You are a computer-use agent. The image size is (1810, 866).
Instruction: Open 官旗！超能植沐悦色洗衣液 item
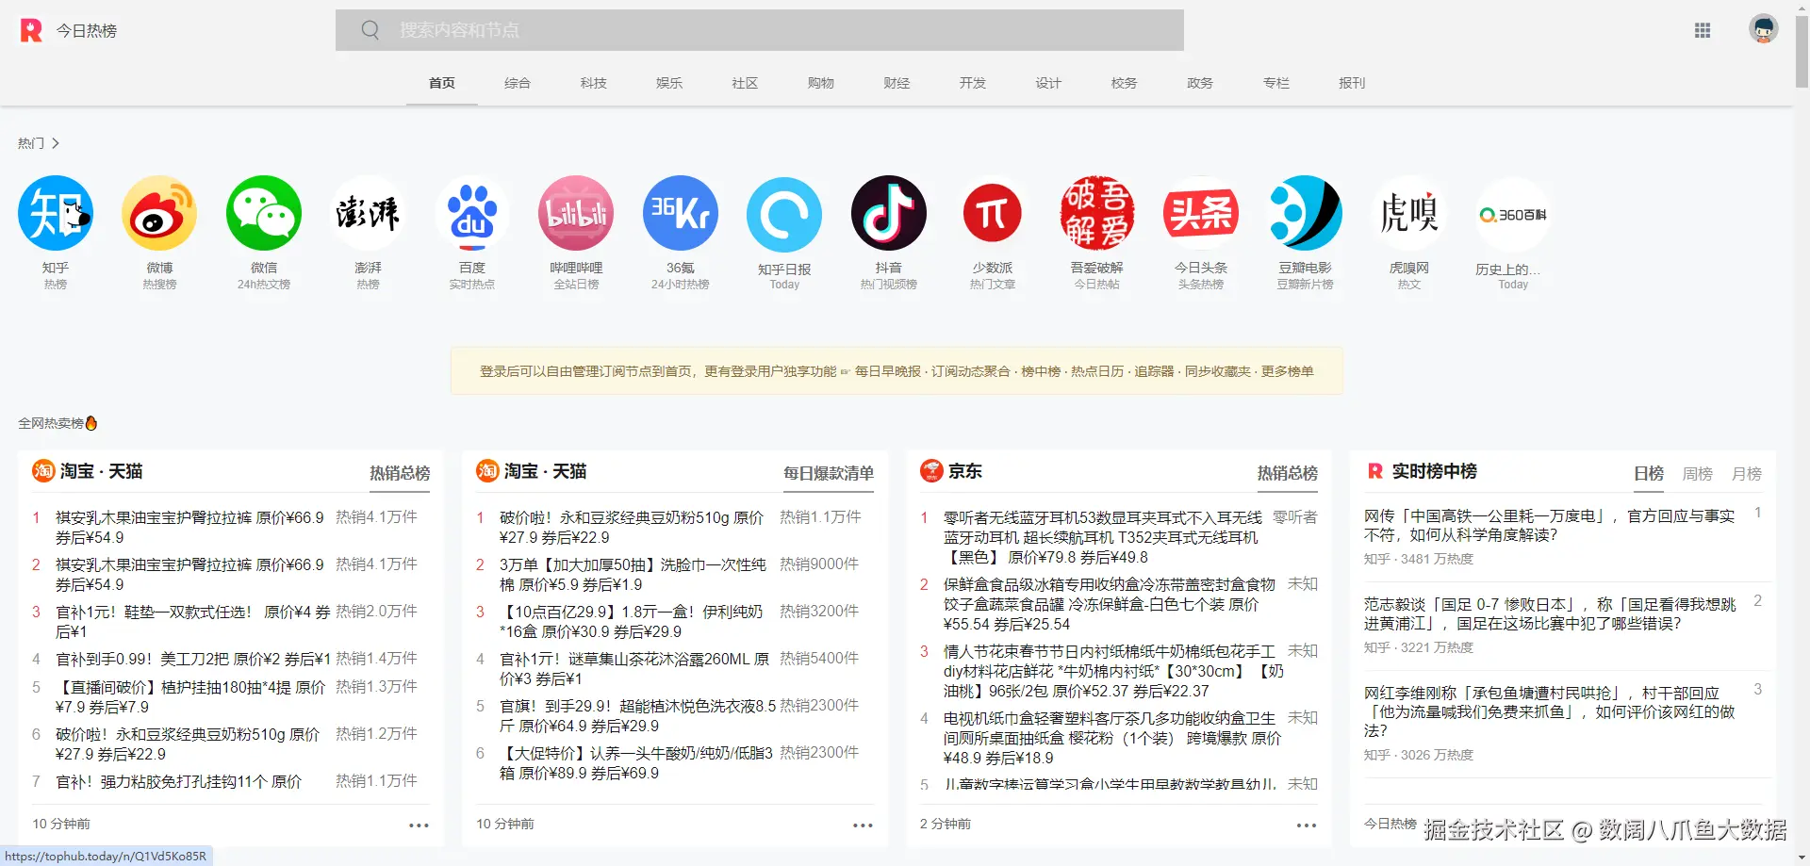[x=638, y=716]
